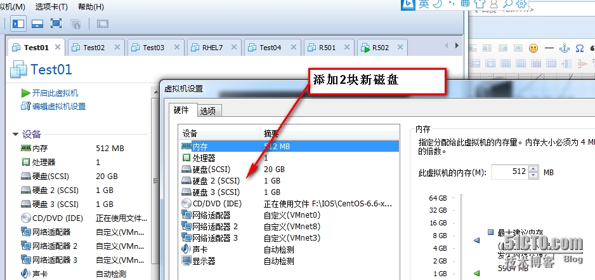Open the 选项卡(T) menu

(51, 7)
